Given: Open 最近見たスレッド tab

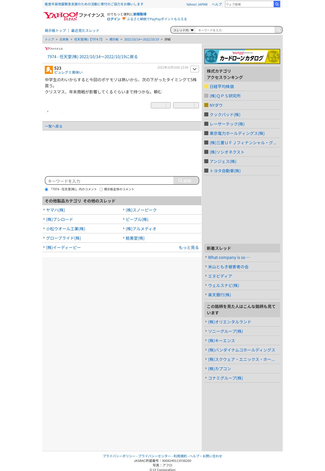Looking at the screenshot, I should click(85, 31).
